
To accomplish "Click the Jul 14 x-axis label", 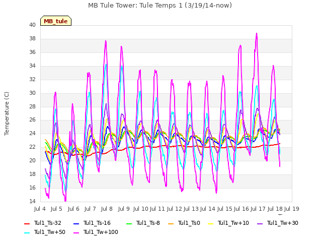I will [208, 209].
